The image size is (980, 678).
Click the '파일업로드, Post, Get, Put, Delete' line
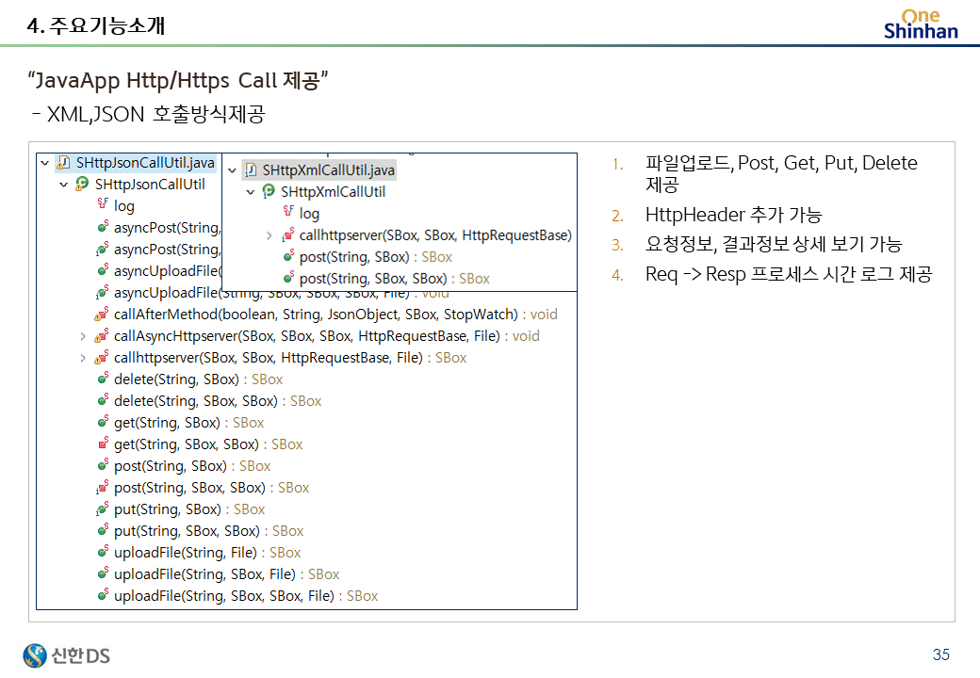(x=781, y=164)
